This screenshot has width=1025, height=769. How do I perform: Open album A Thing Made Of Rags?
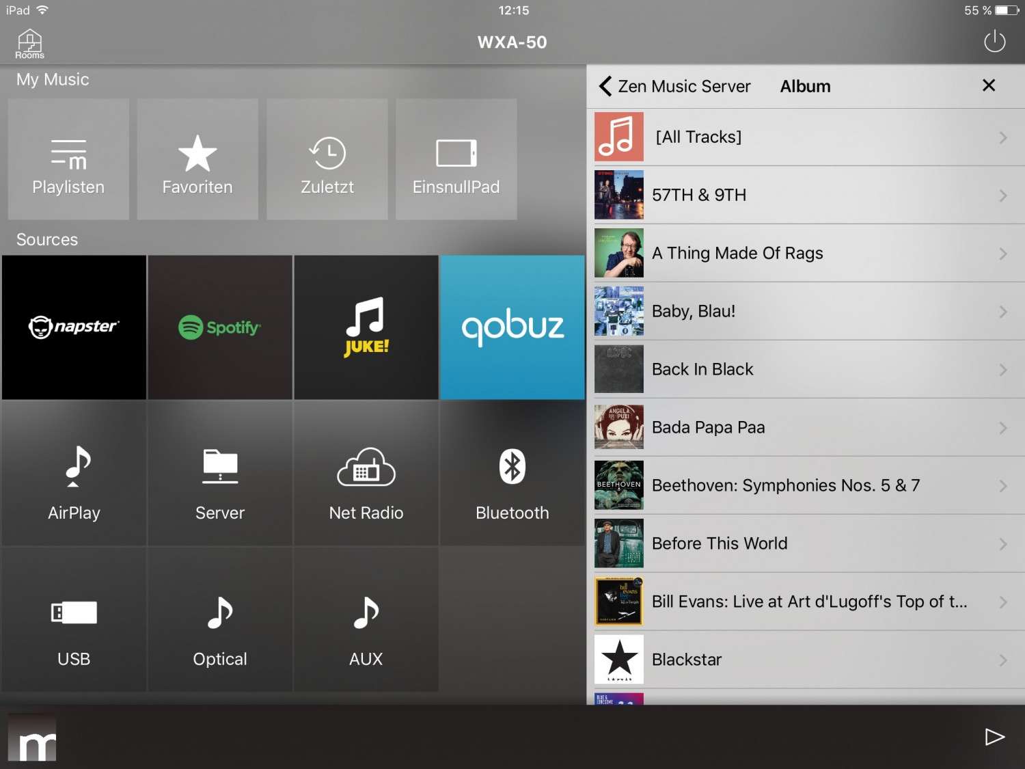(x=806, y=253)
